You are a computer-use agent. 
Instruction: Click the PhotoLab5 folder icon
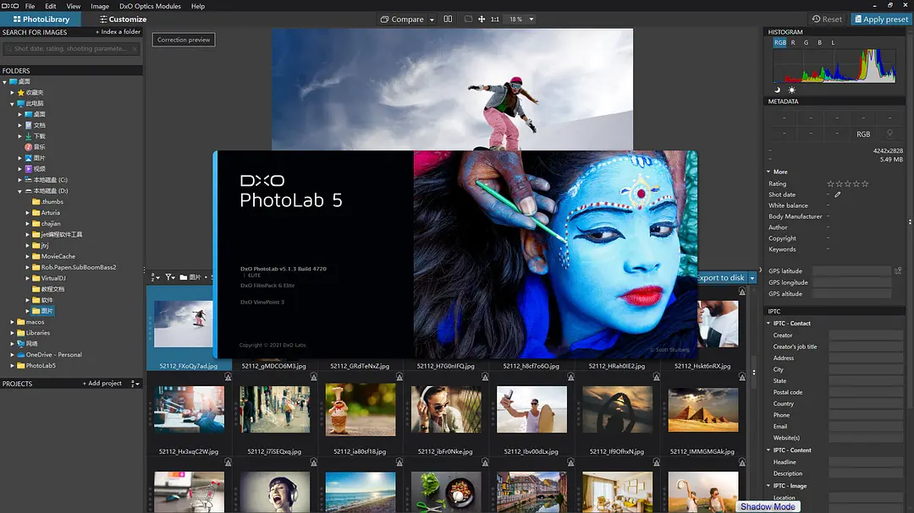tap(21, 366)
